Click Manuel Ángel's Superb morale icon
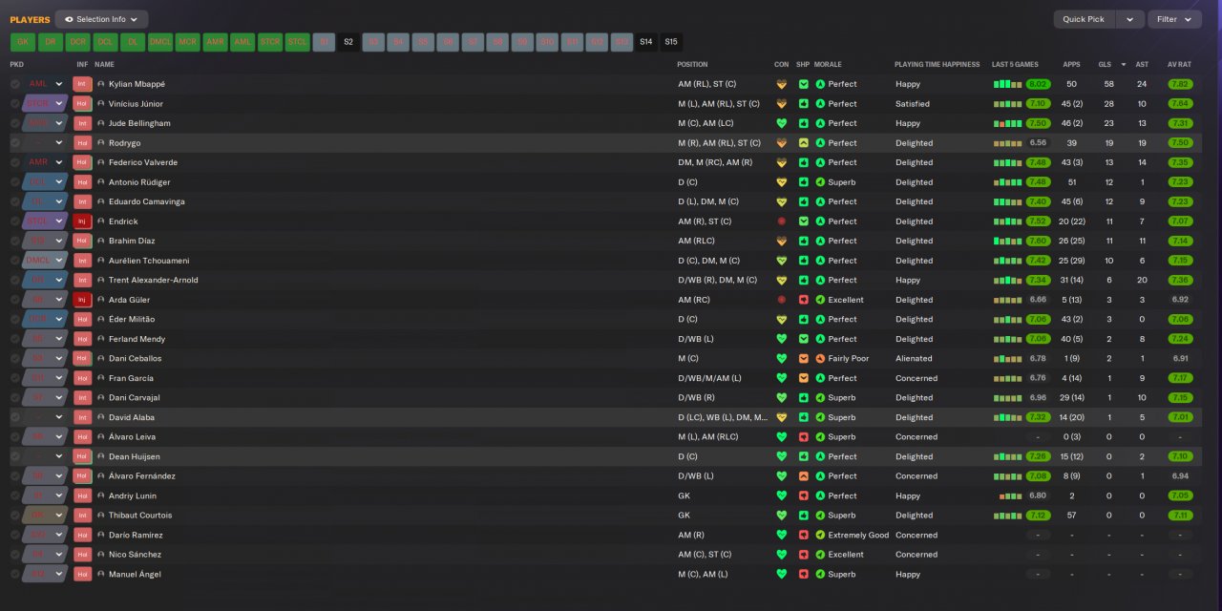Screen dimensions: 1222x611 tap(820, 575)
